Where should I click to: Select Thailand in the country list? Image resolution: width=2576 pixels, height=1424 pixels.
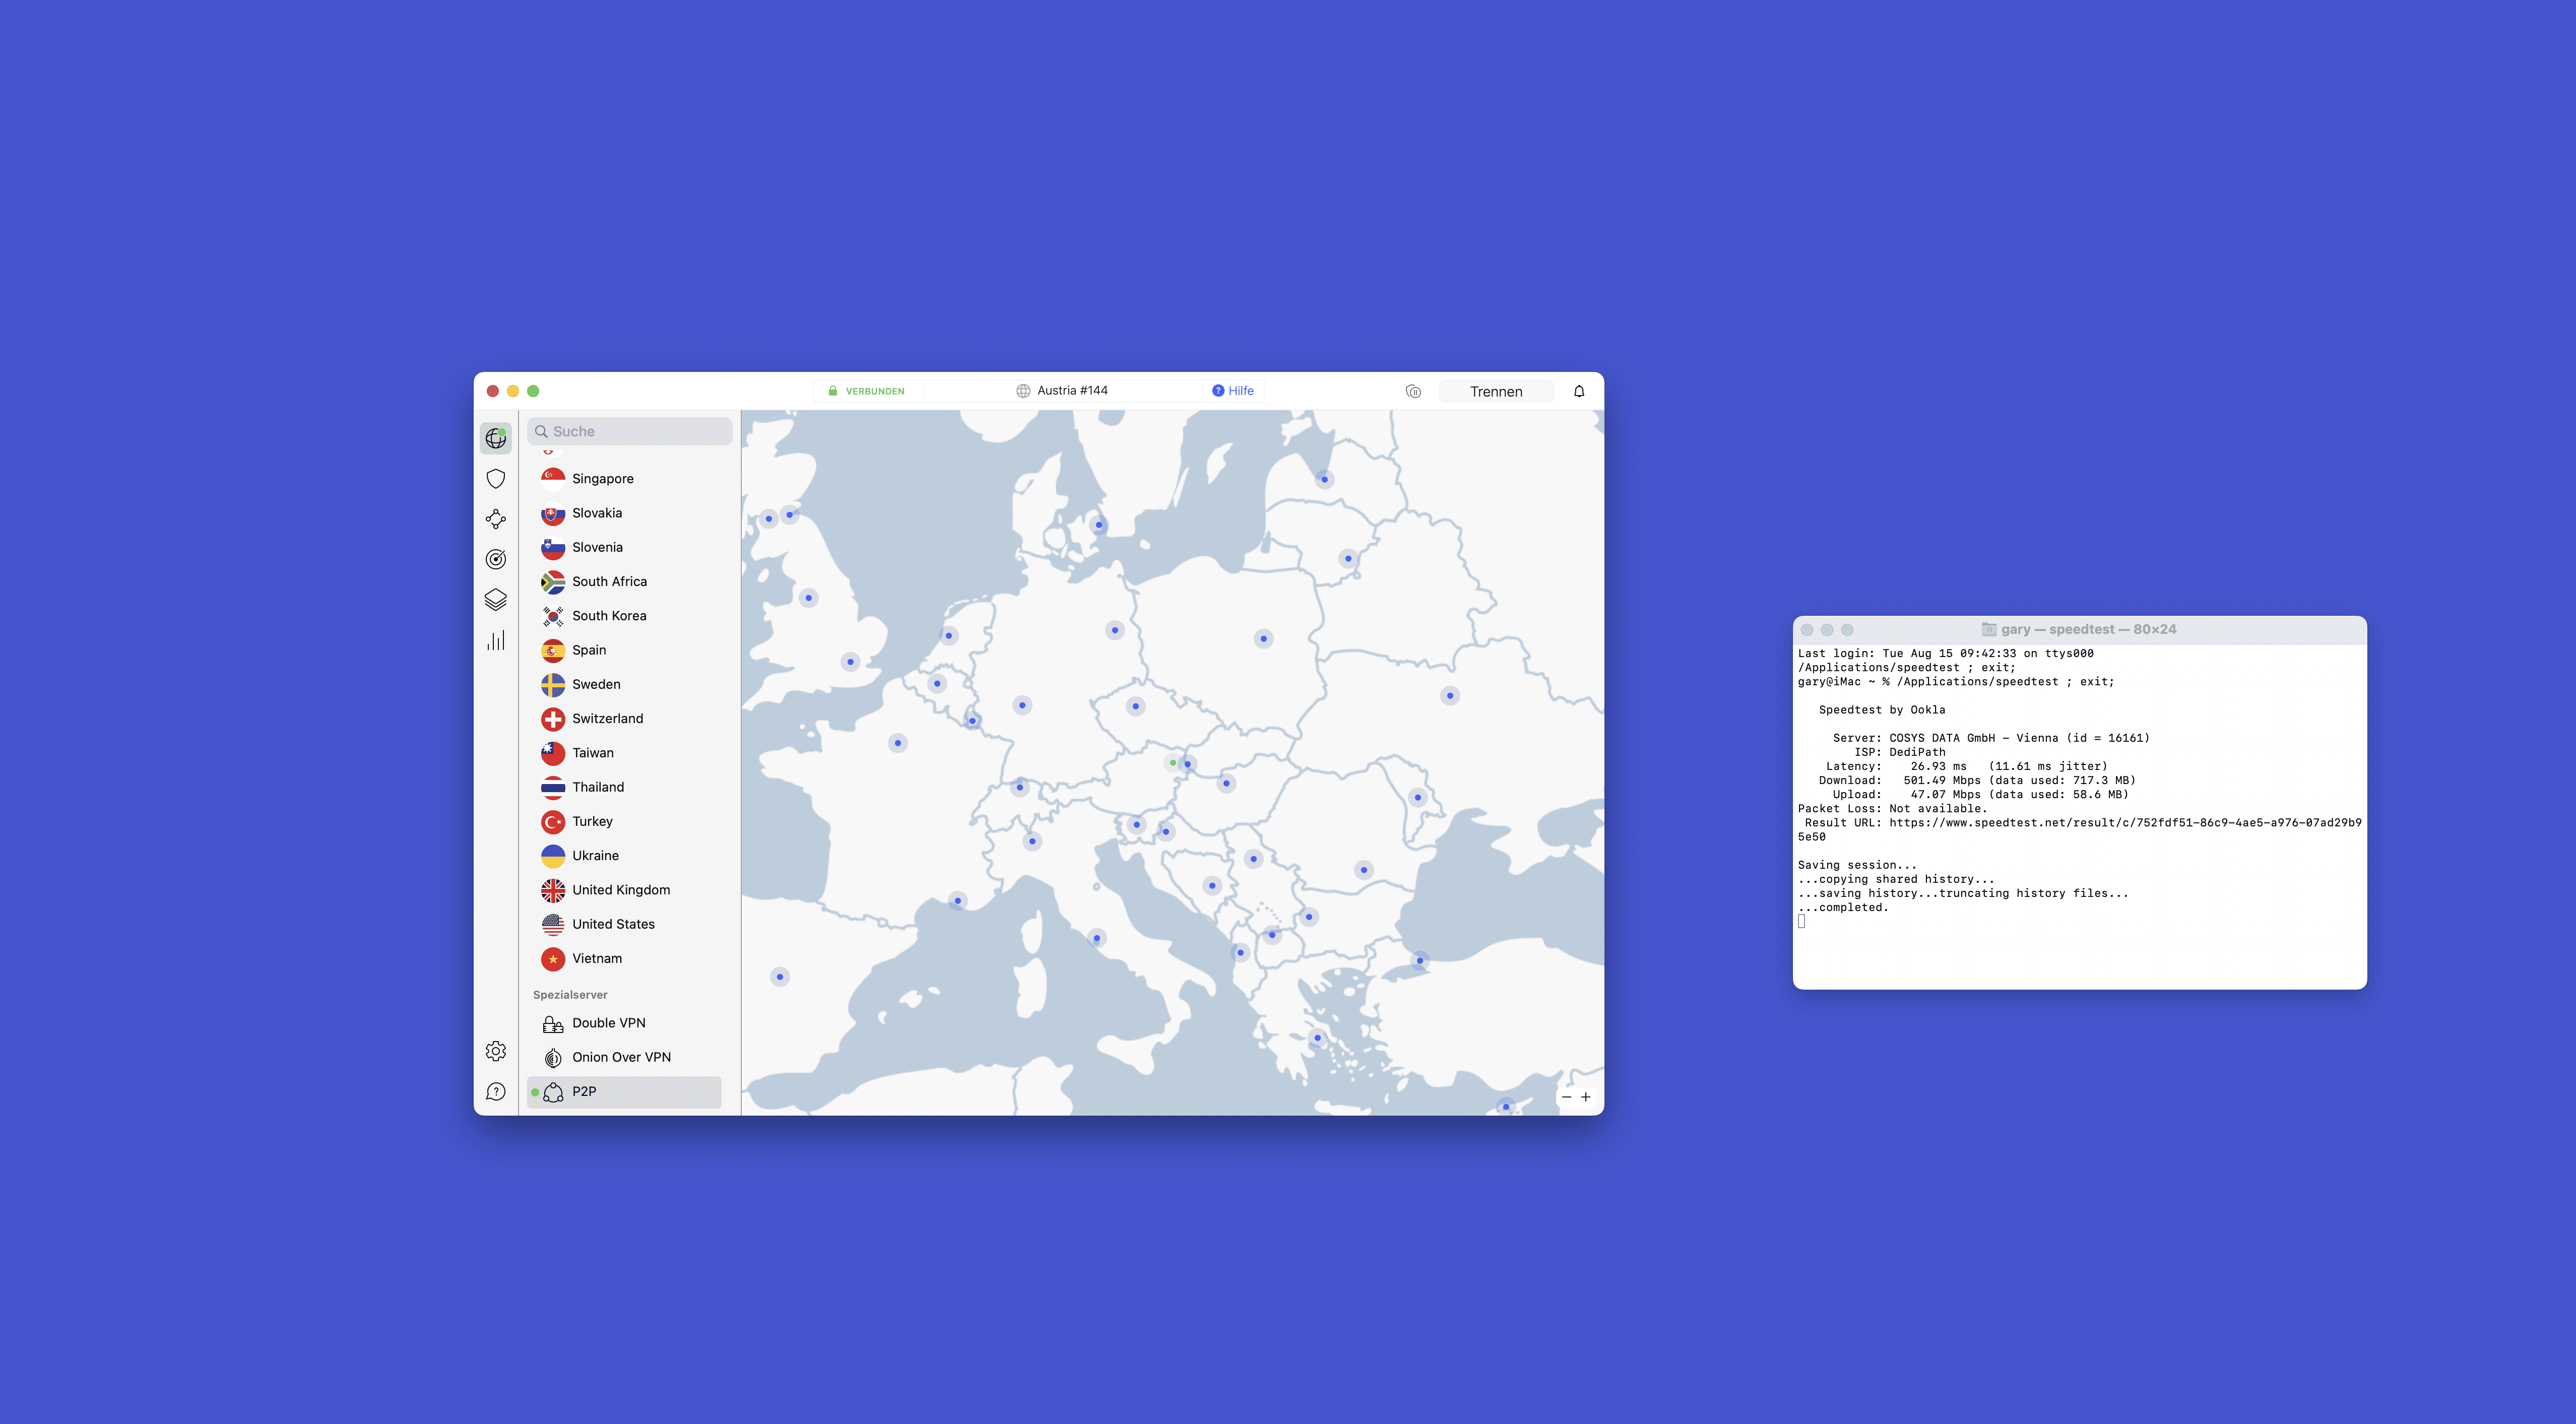(624, 787)
